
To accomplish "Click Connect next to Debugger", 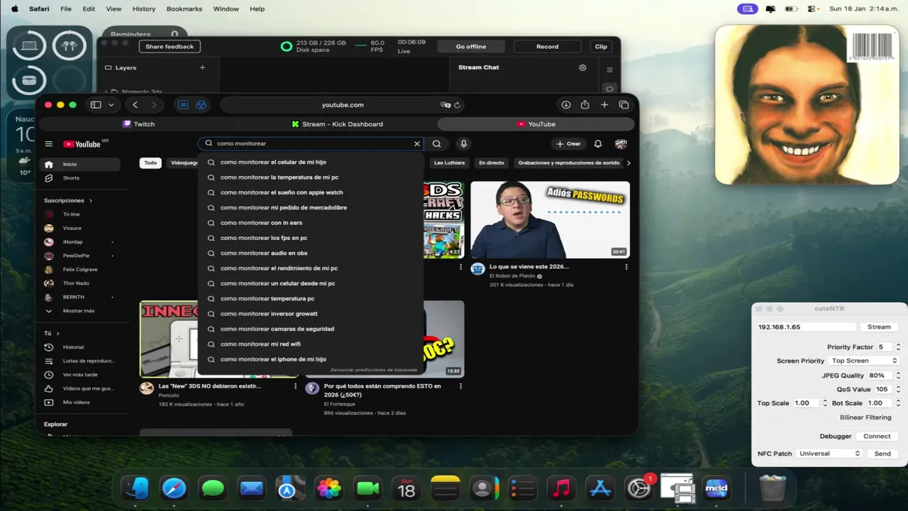I will tap(877, 436).
